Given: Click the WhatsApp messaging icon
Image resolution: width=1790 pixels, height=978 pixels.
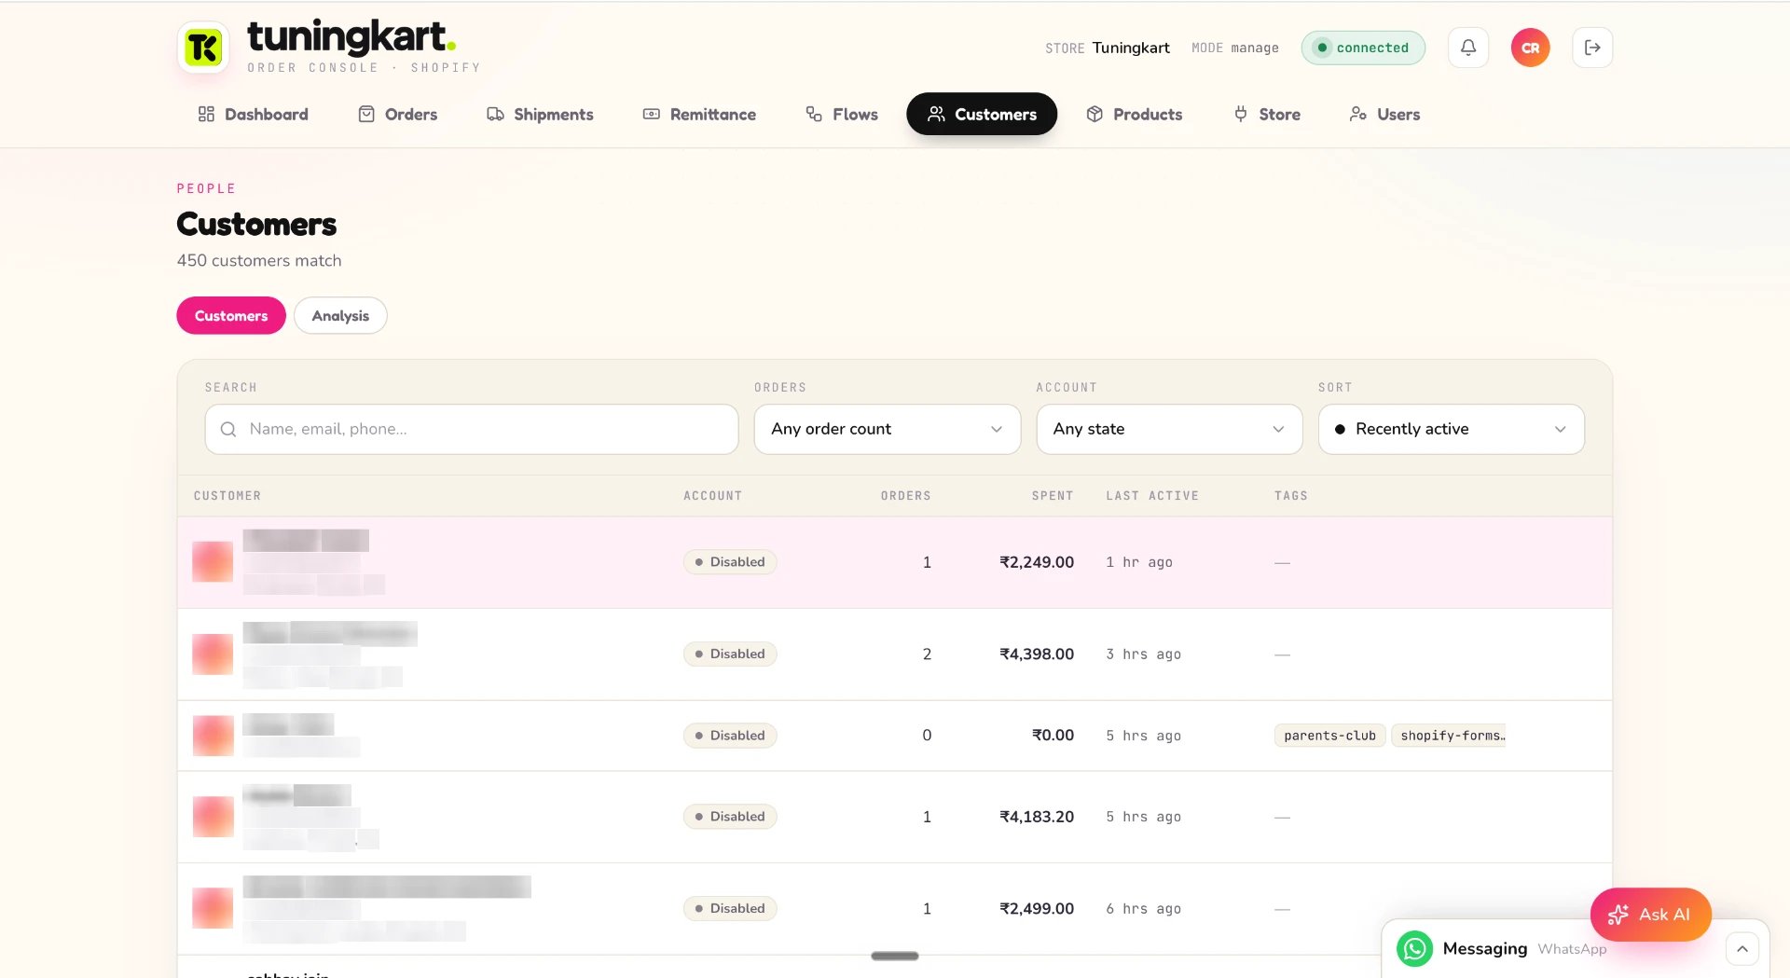Looking at the screenshot, I should tap(1414, 948).
